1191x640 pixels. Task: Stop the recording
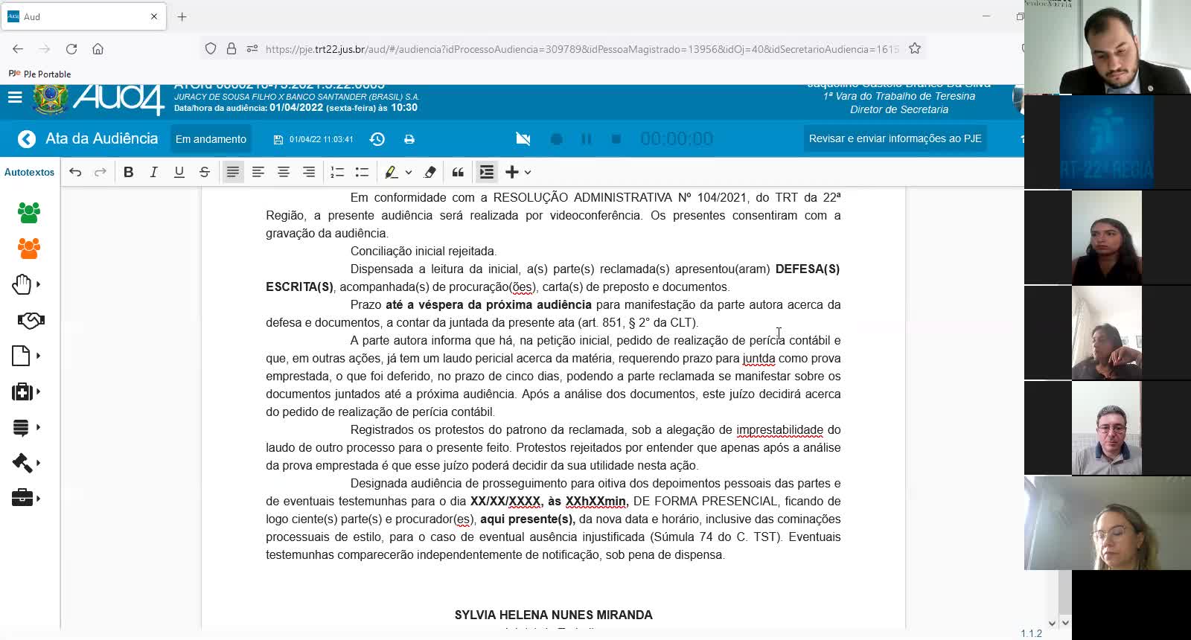[616, 139]
